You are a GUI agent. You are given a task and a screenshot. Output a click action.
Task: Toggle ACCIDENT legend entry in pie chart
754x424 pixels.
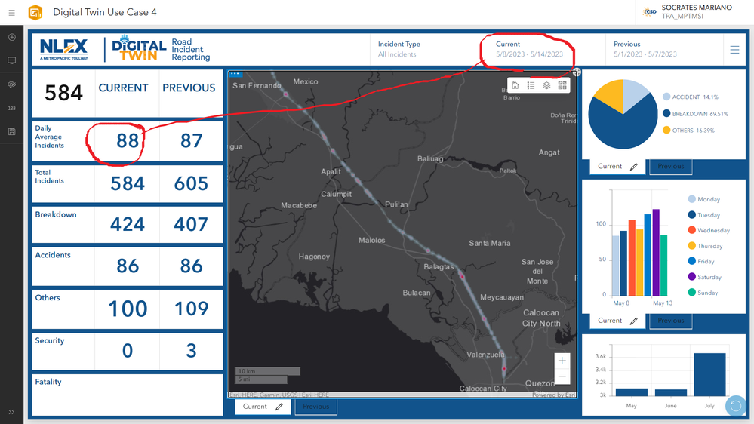click(690, 97)
